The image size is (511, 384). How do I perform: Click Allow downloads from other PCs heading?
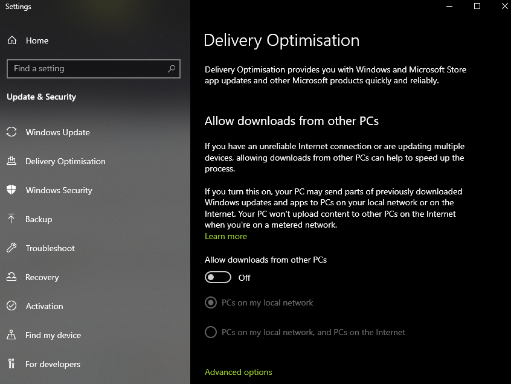coord(292,121)
